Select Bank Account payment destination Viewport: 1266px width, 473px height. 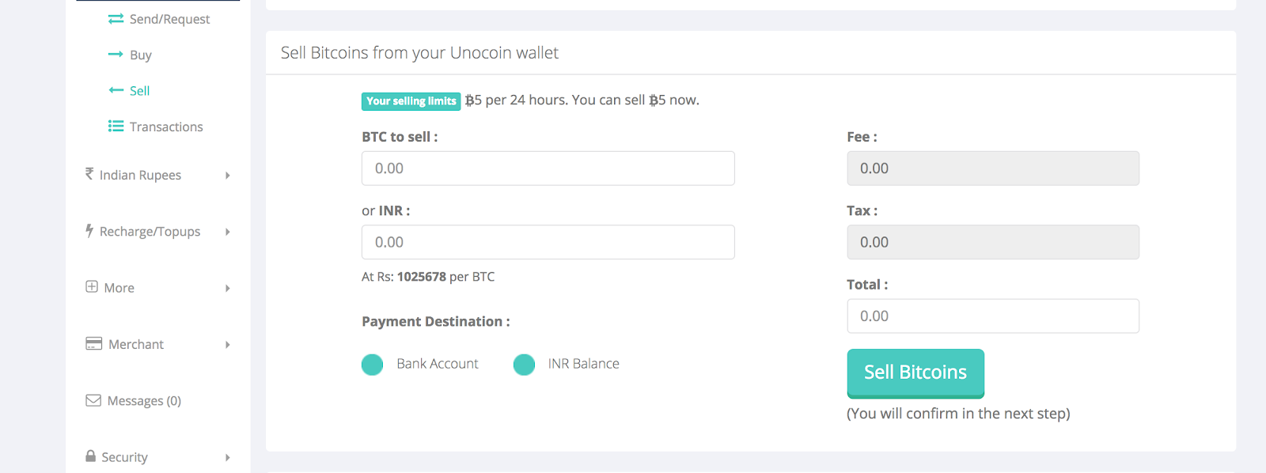pos(373,365)
